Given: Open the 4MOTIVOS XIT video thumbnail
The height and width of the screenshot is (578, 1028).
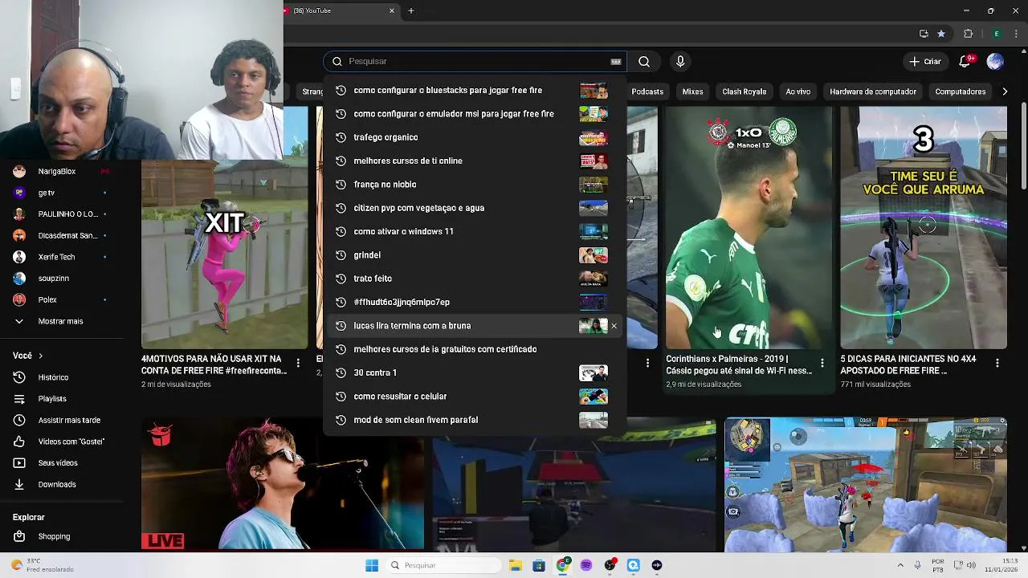Looking at the screenshot, I should (x=225, y=254).
